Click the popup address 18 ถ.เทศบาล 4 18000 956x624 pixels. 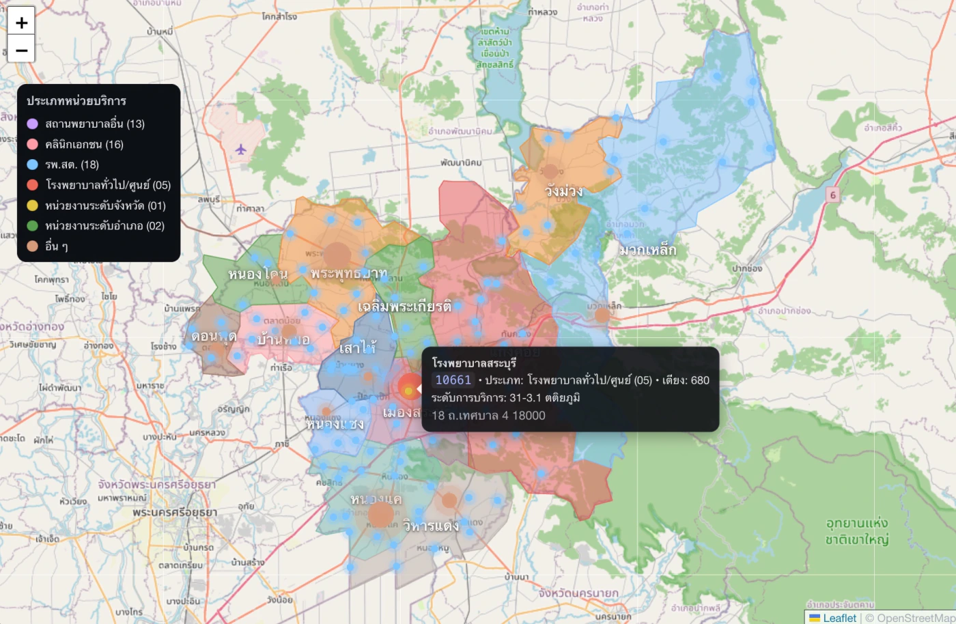coord(488,415)
